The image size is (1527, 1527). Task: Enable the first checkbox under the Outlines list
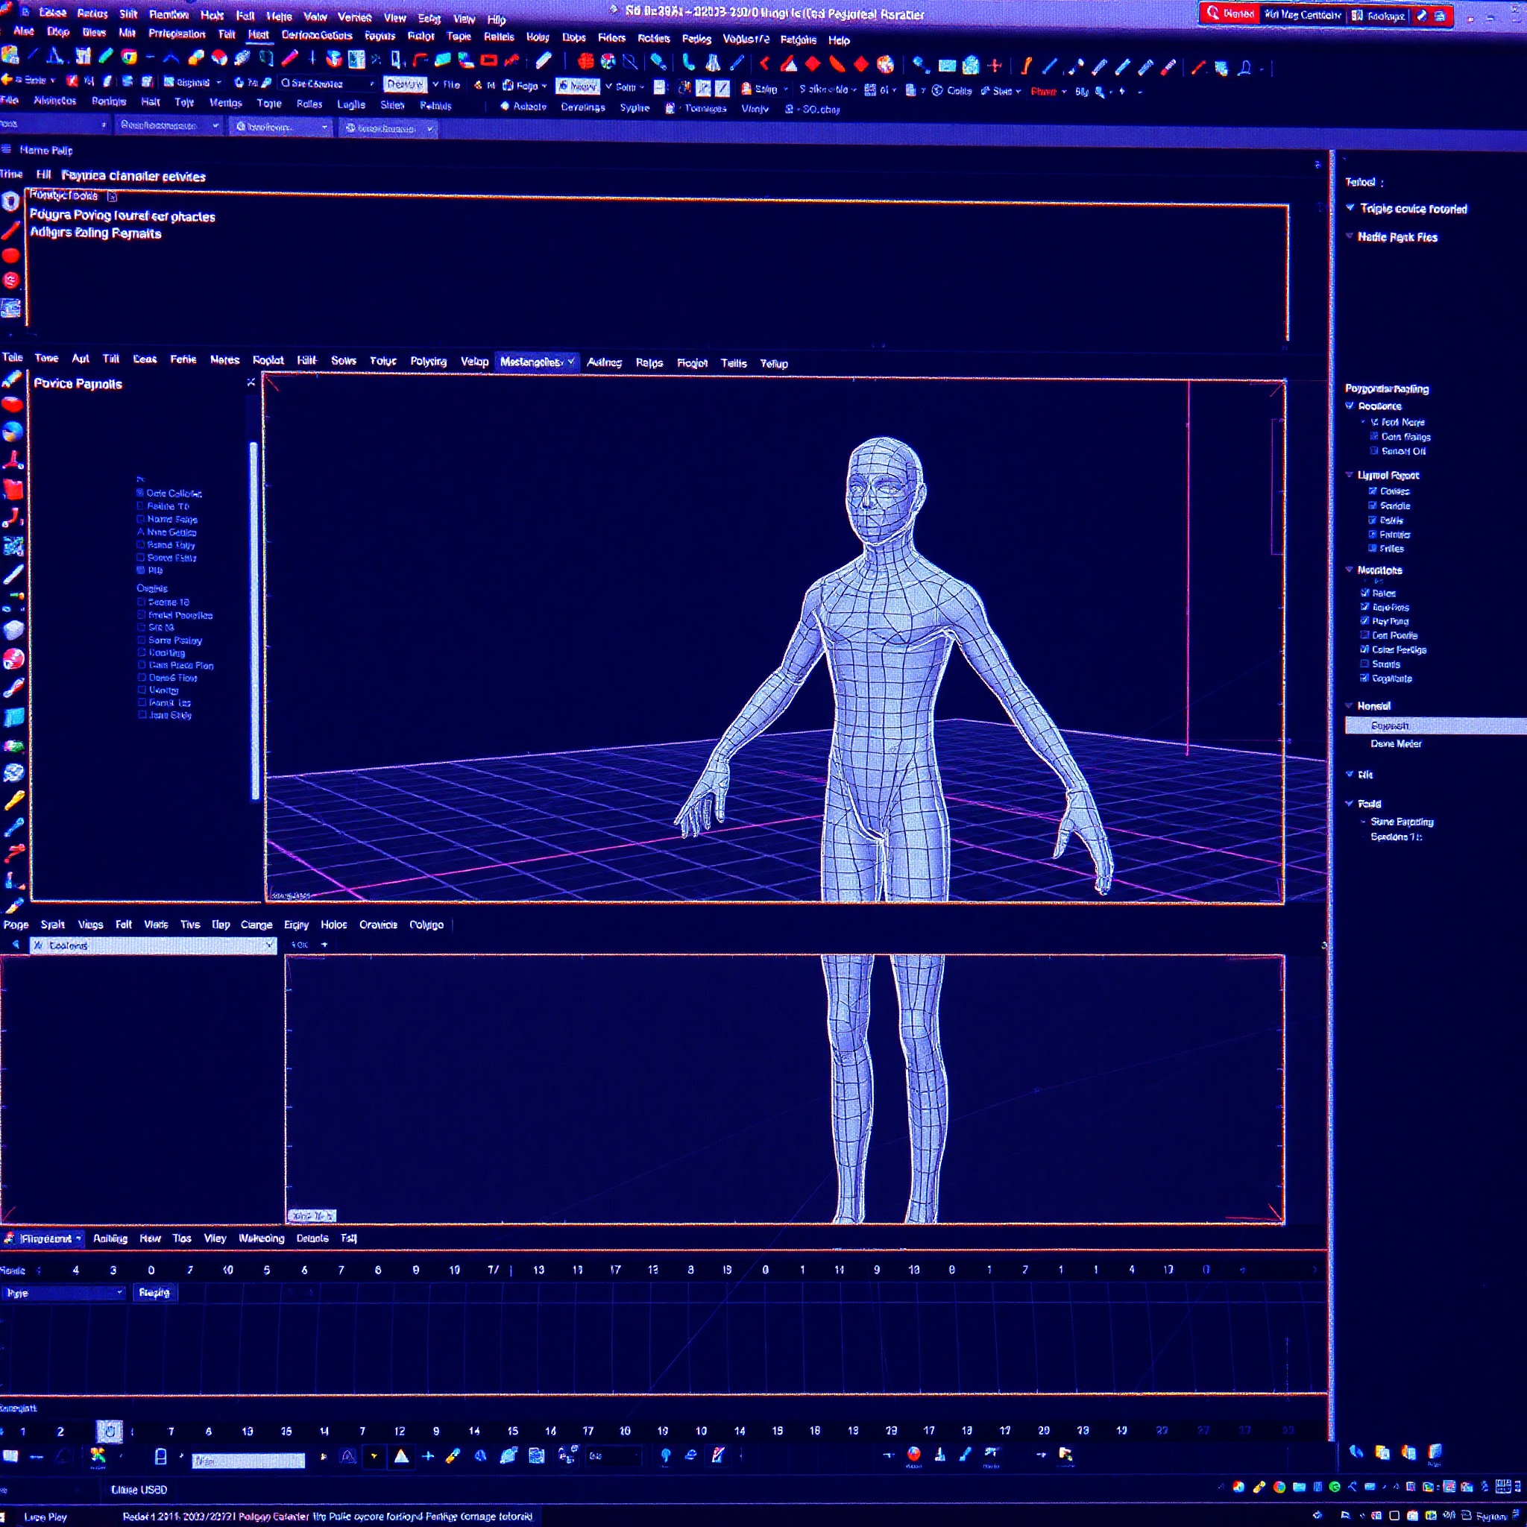[142, 602]
